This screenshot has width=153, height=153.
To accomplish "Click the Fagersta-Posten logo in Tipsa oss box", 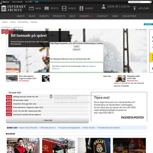I will (132, 117).
